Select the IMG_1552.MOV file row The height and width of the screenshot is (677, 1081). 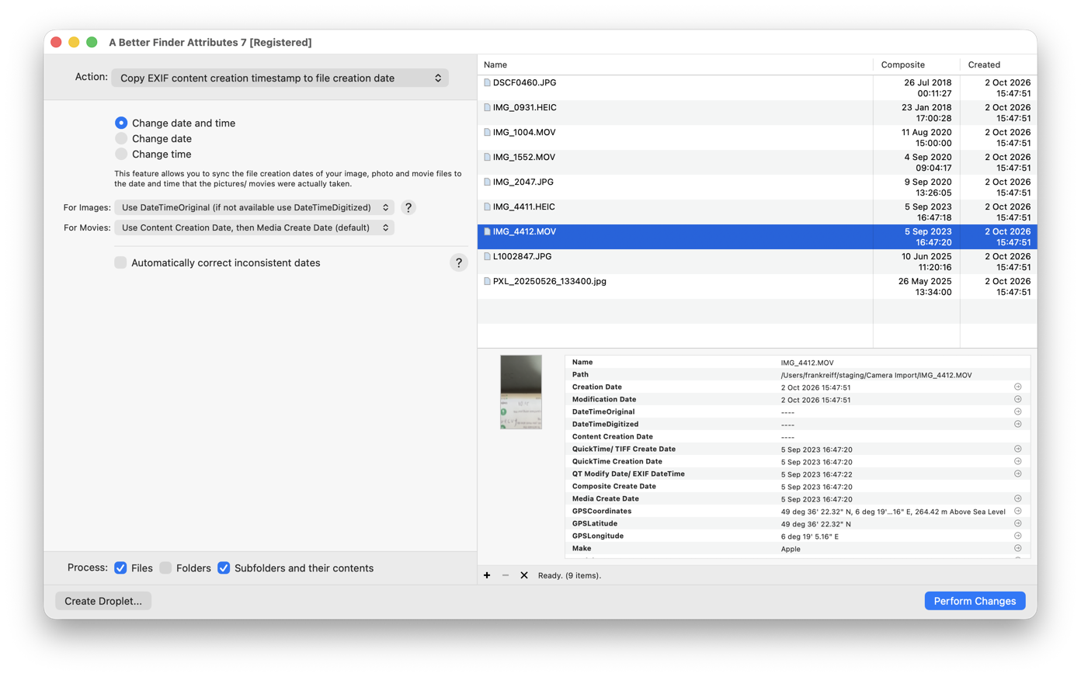(757, 162)
